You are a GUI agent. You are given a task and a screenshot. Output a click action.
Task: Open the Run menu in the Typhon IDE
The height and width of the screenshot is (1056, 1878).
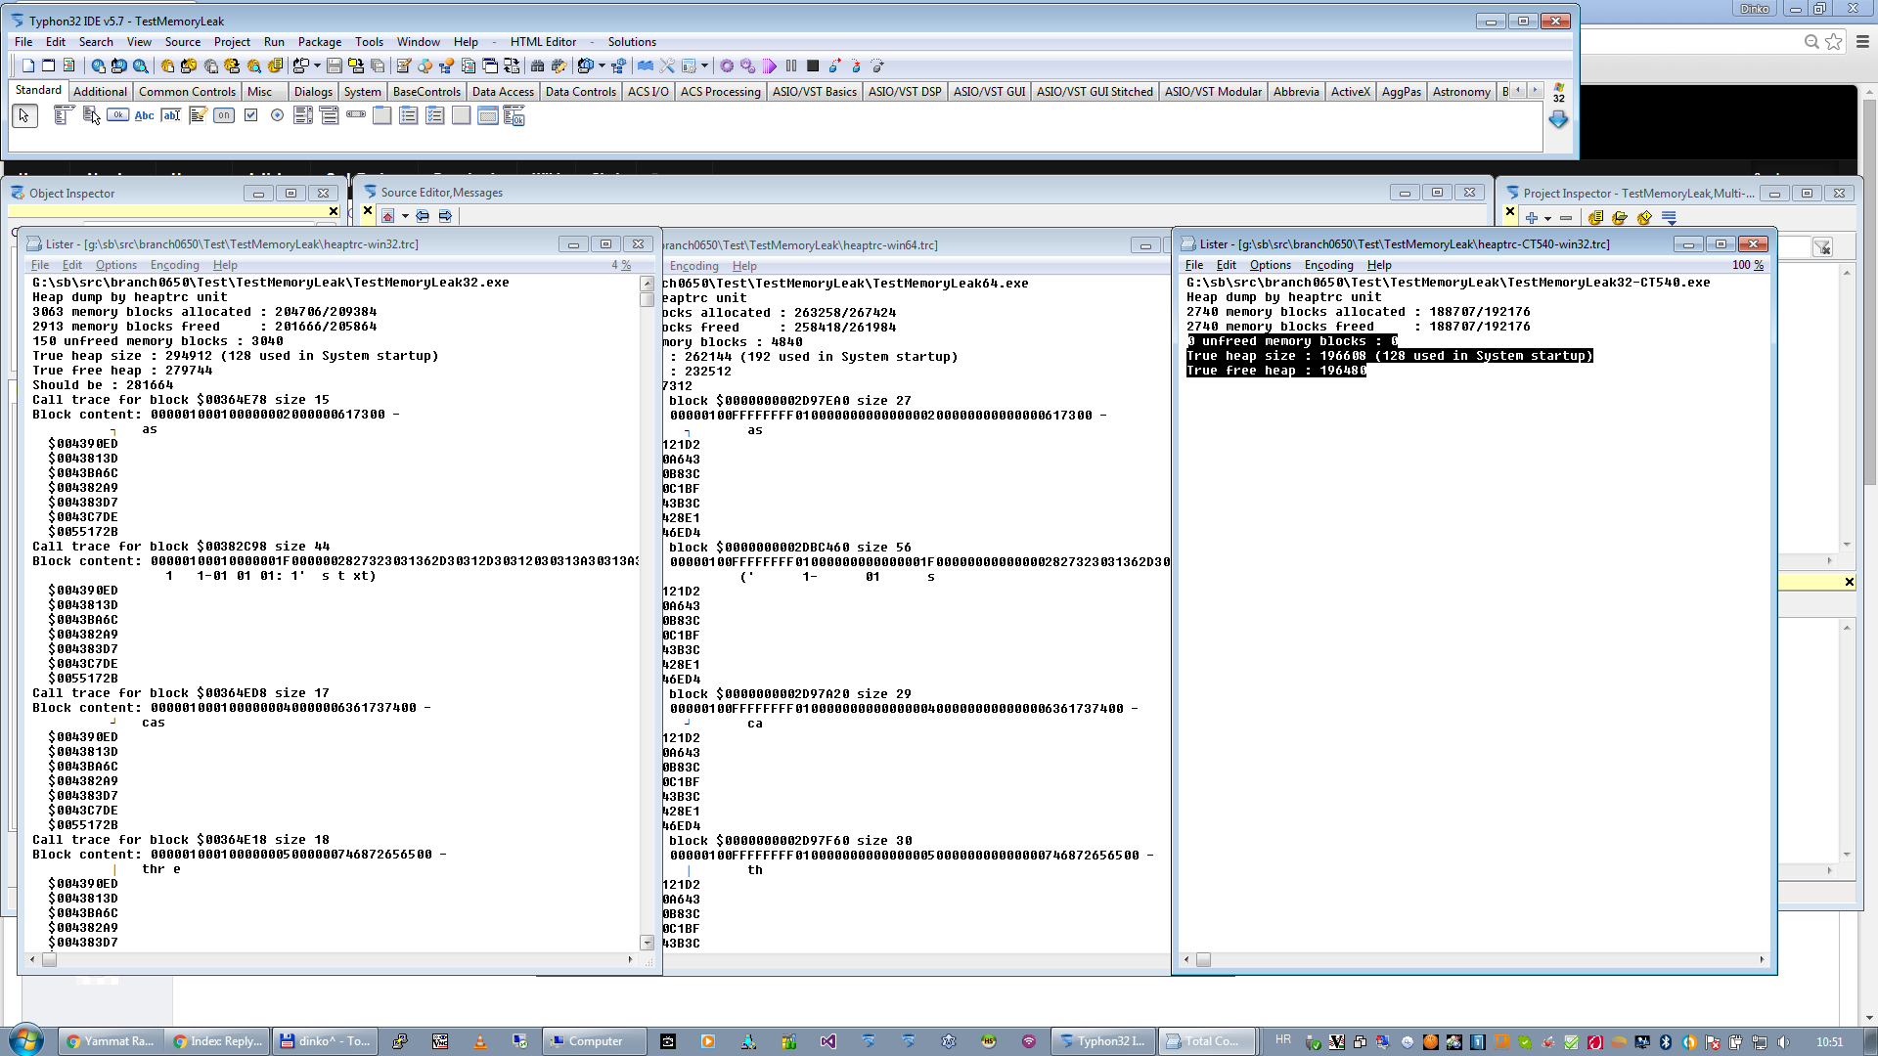coord(274,42)
